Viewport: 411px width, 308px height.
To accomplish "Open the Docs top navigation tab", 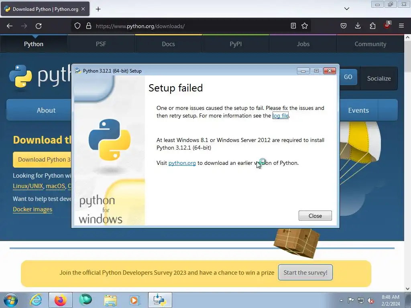I will tap(168, 44).
